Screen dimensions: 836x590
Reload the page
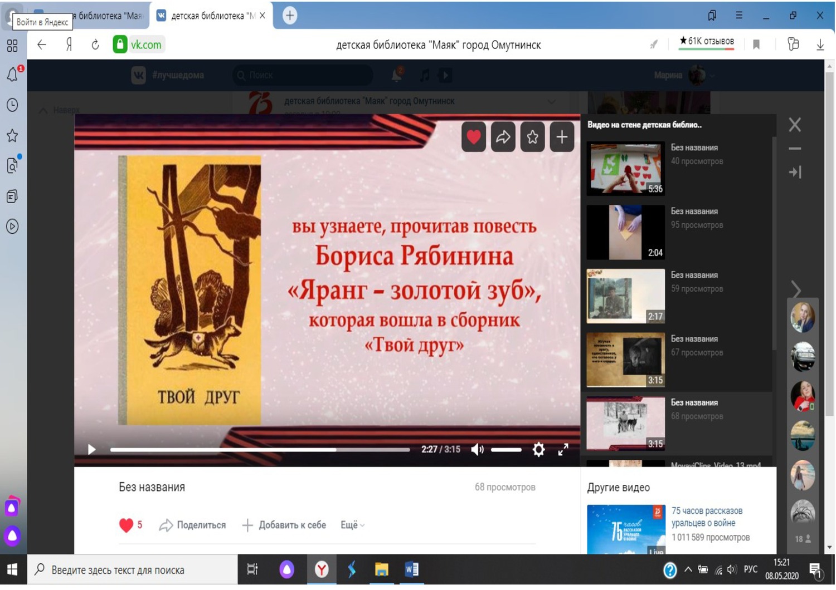coord(95,45)
